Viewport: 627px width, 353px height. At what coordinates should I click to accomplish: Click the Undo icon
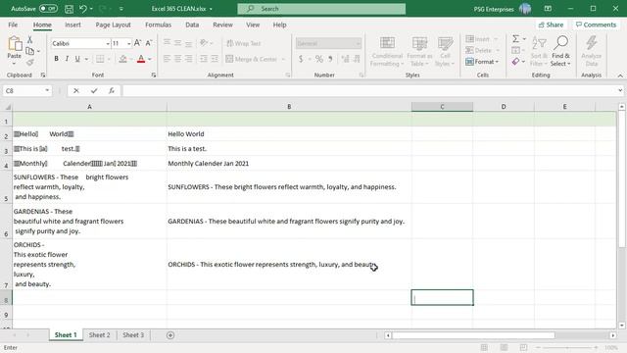(82, 9)
